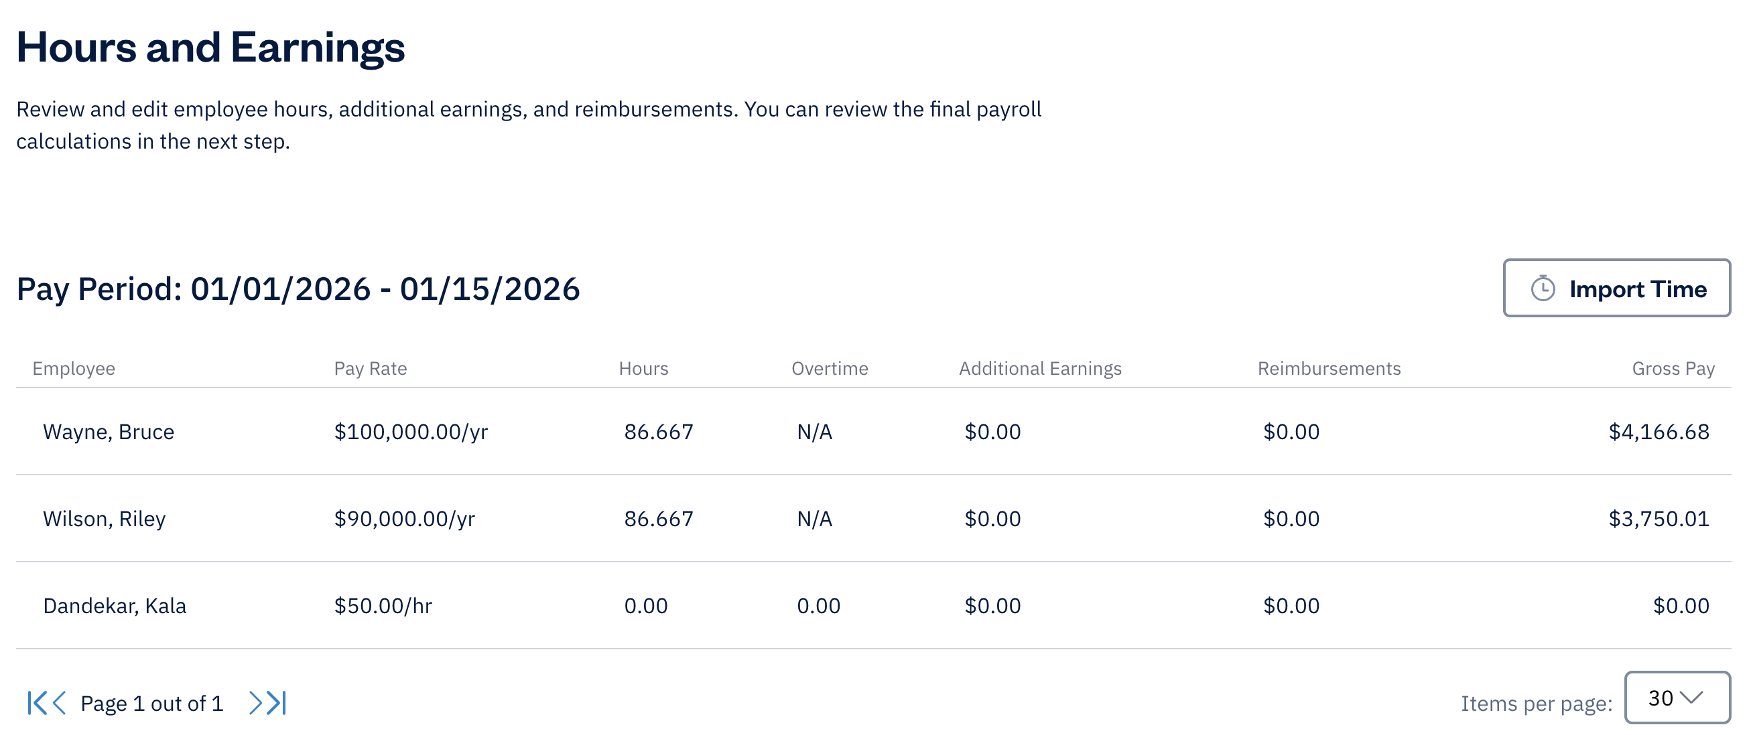Sort the table by the Employee column
The width and height of the screenshot is (1753, 735).
[75, 368]
